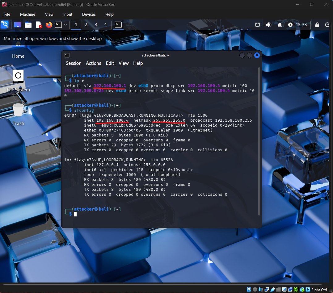Open the text editor panel launcher
Screen dimensions: 333x293
[39, 25]
